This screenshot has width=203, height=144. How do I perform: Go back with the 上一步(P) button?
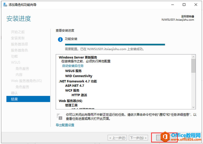coord(117,138)
